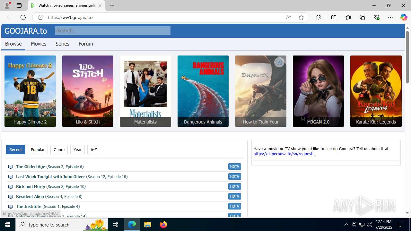The height and width of the screenshot is (231, 411).
Task: Click scrollbar down arrow
Action: click(407, 213)
